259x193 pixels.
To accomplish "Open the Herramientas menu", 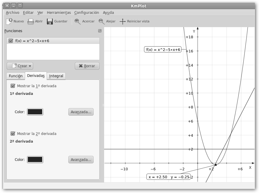I will pyautogui.click(x=59, y=13).
